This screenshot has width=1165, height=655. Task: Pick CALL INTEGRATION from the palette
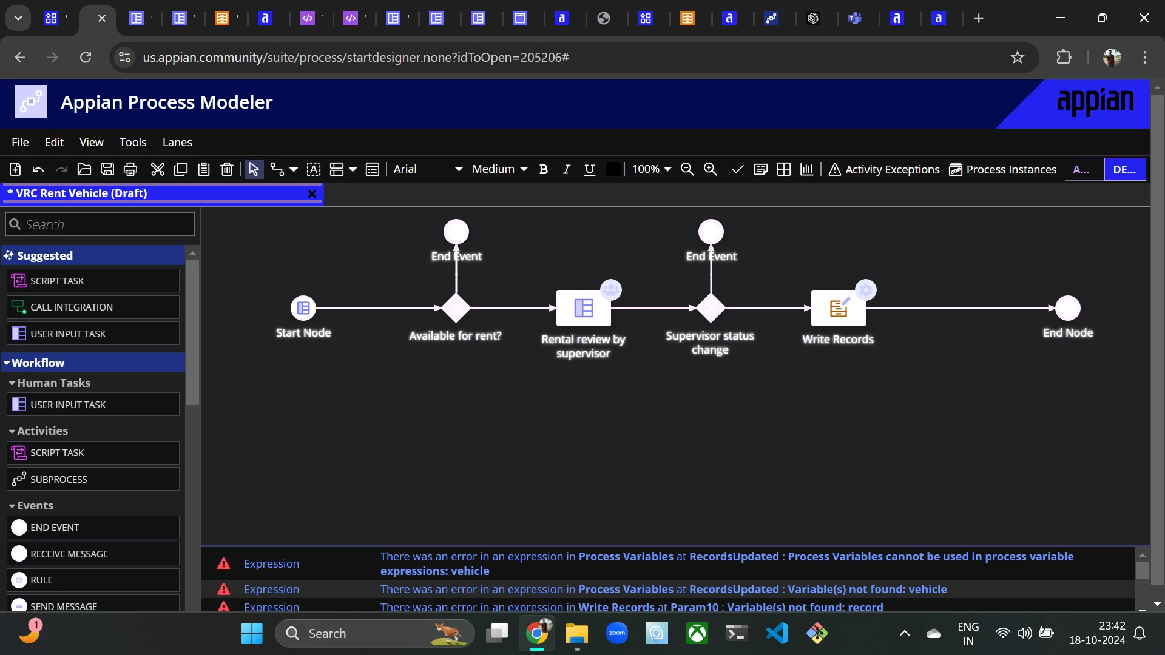click(x=93, y=307)
